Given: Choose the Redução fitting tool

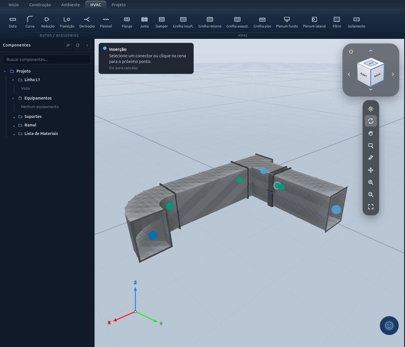Looking at the screenshot, I should click(48, 22).
